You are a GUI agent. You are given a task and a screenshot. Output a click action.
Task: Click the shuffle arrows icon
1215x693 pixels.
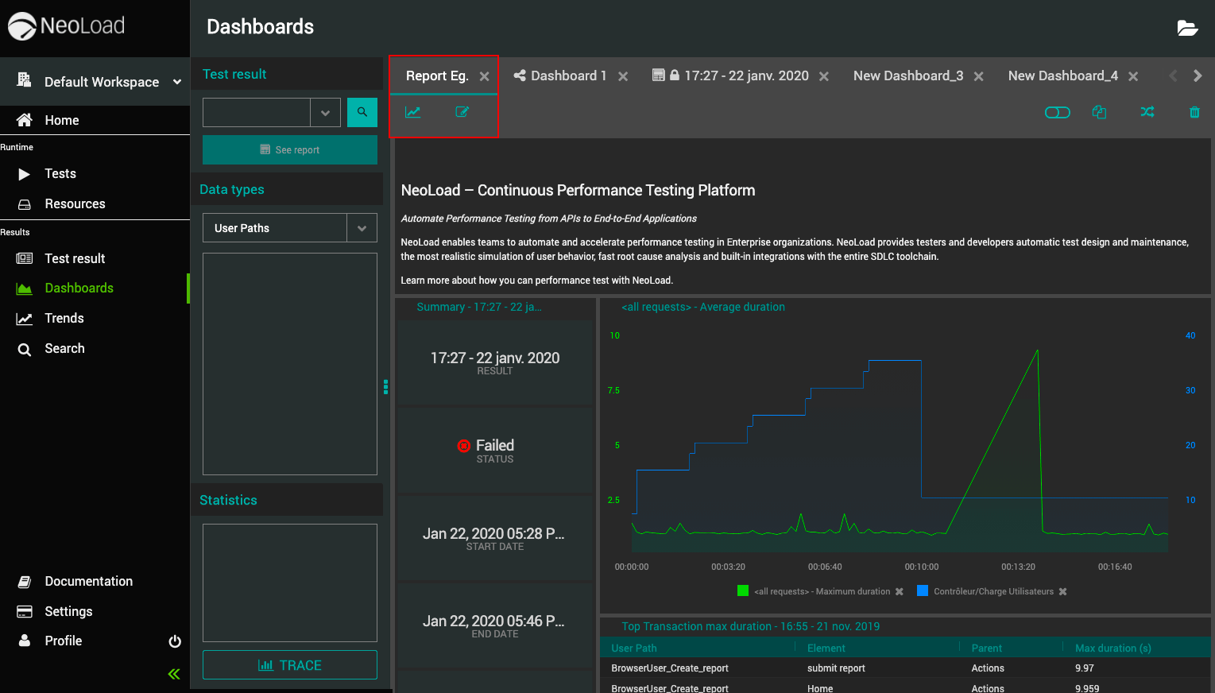1147,112
